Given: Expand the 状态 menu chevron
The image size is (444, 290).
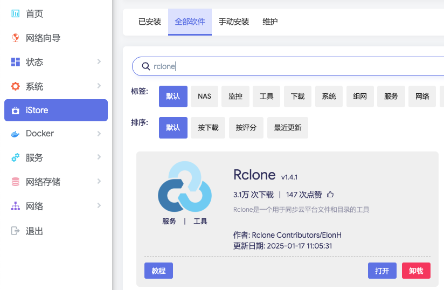Looking at the screenshot, I should tap(99, 62).
